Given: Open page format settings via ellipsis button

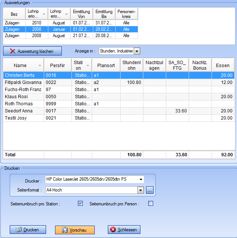Looking at the screenshot, I should click(150, 190).
